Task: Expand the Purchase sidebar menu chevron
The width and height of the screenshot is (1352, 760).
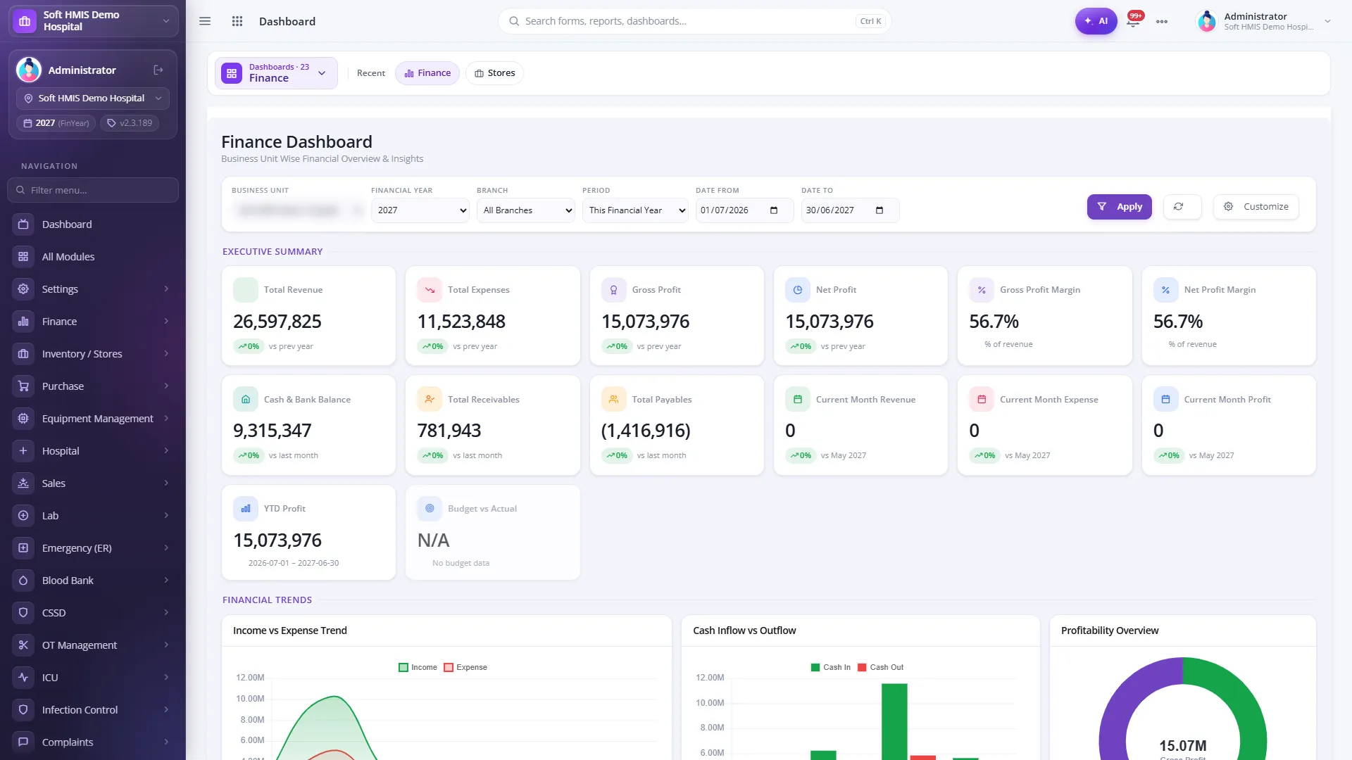Action: coord(166,386)
